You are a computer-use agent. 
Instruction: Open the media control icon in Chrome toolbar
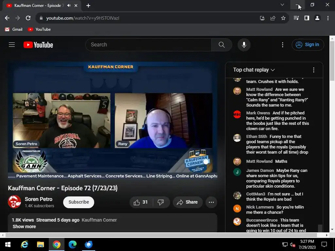(x=296, y=18)
